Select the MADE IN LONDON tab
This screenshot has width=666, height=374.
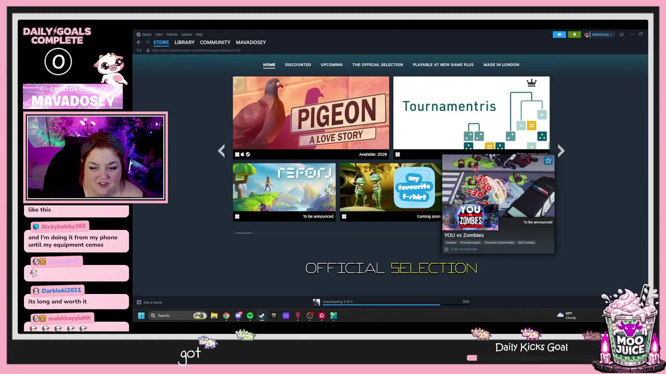(x=501, y=64)
